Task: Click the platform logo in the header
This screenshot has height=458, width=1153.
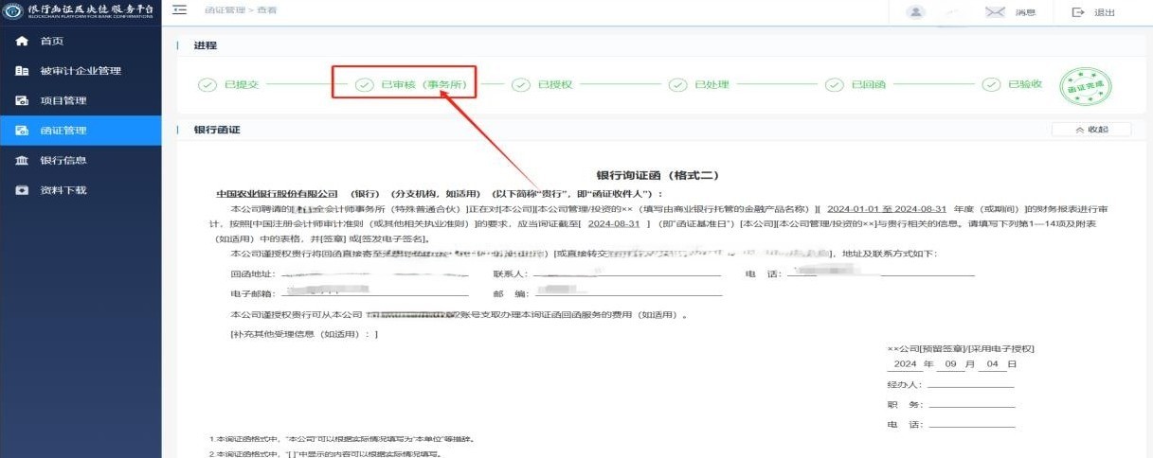Action: click(x=13, y=11)
